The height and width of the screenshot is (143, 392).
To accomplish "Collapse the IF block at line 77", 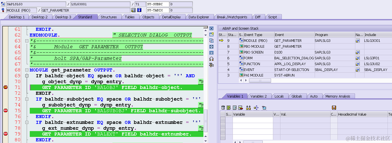I will [x=27, y=122].
